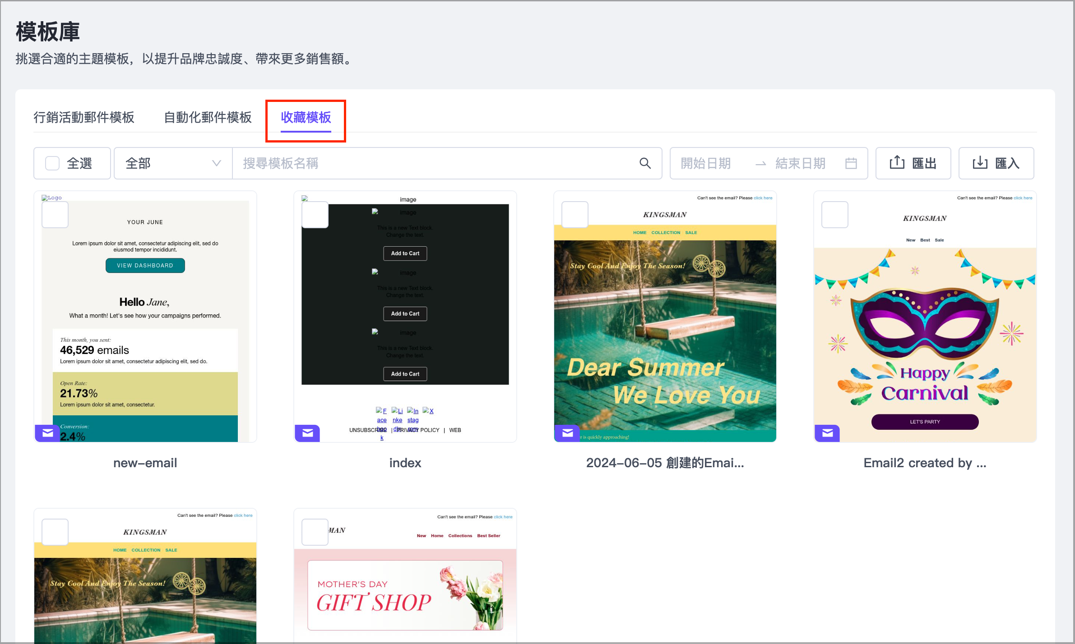The image size is (1075, 644).
Task: Click the calendar icon in date range
Action: click(851, 163)
